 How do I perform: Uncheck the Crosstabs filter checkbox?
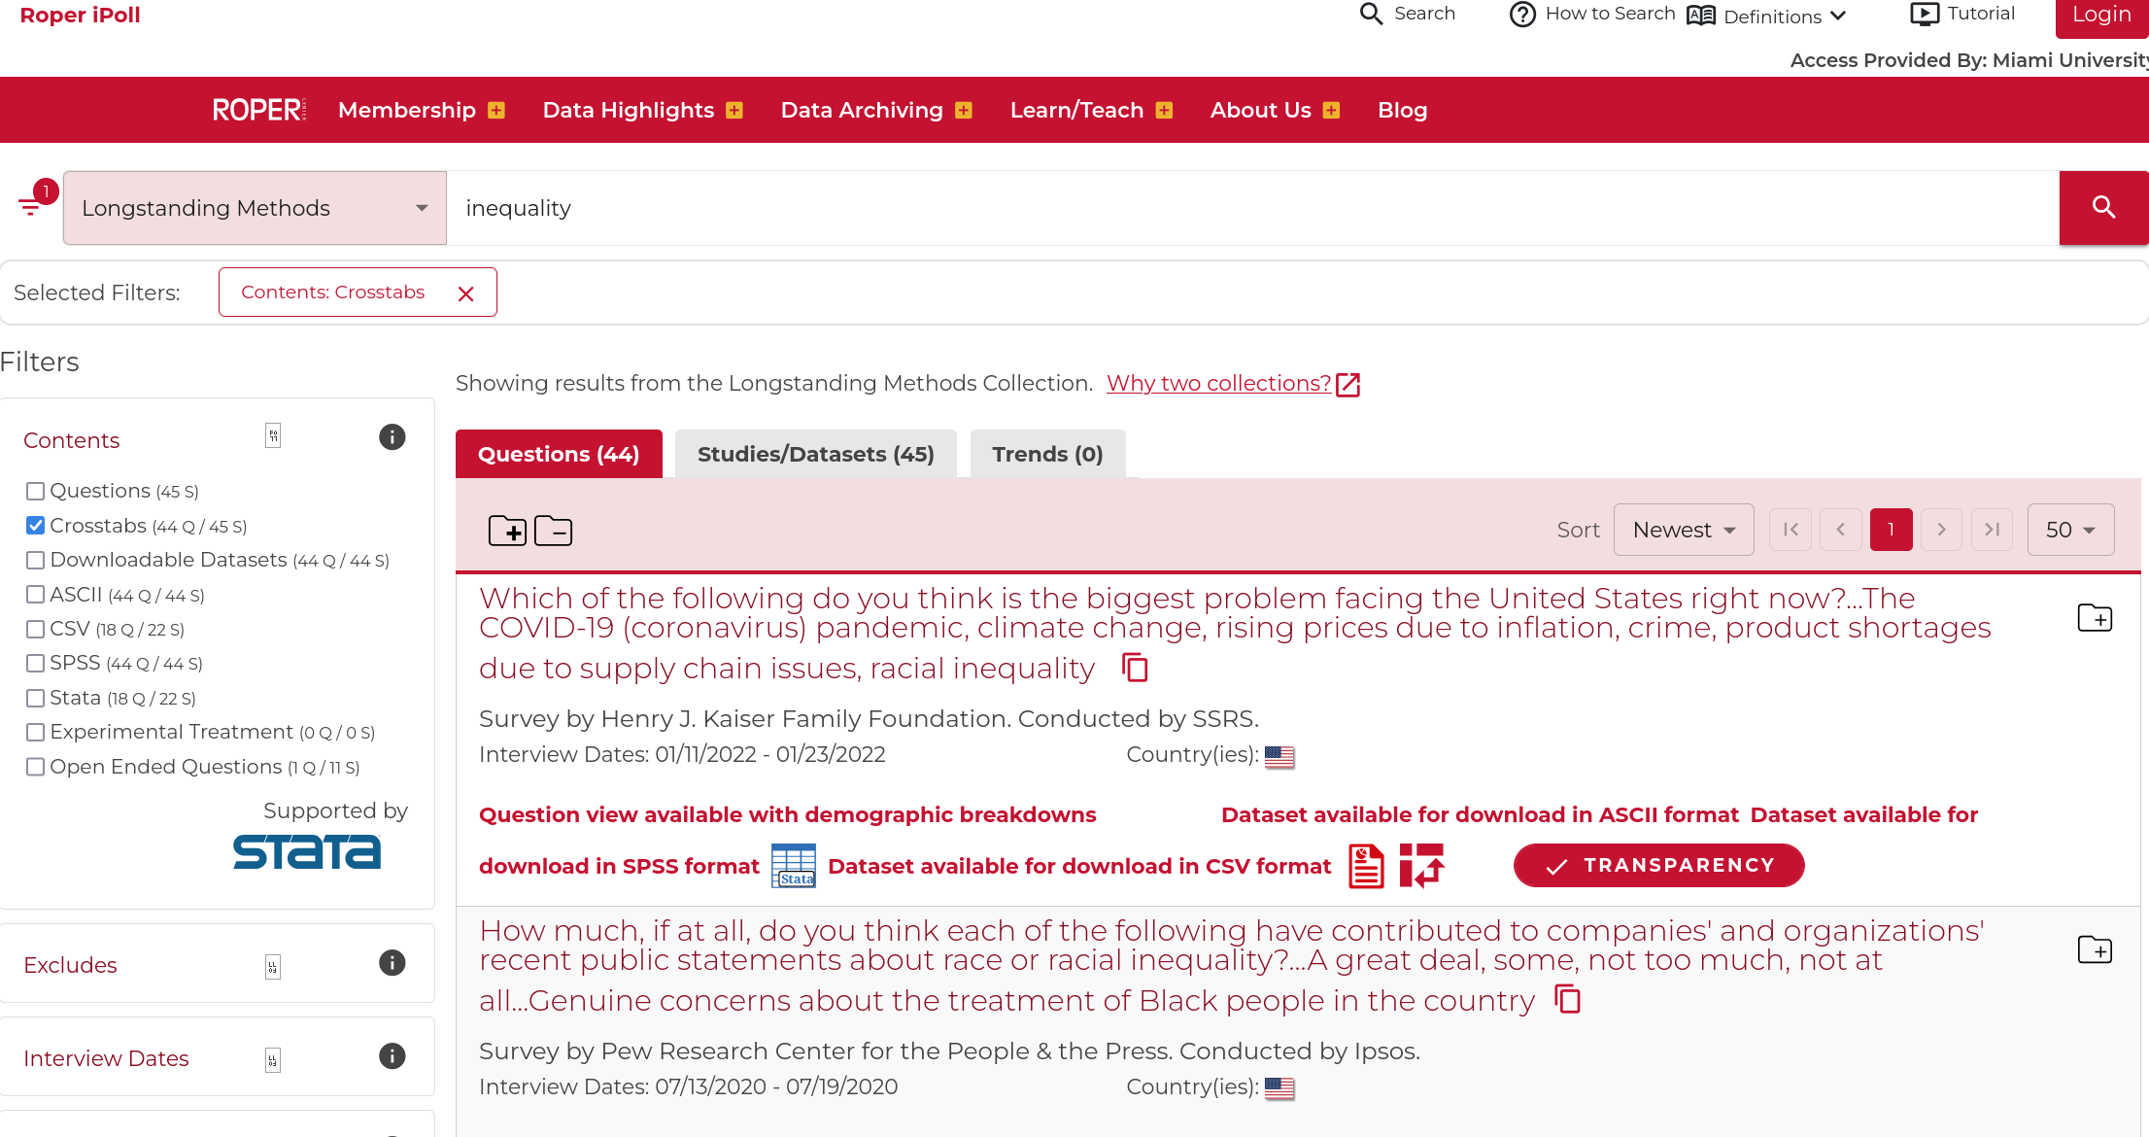pos(35,526)
